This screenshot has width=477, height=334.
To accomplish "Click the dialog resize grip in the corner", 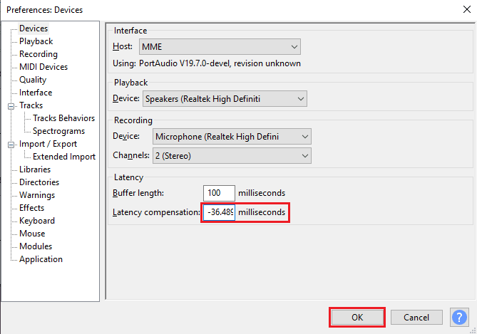I will click(473, 330).
